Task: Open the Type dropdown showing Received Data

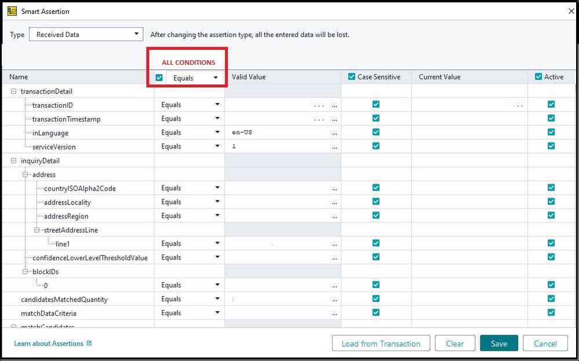Action: pyautogui.click(x=86, y=34)
